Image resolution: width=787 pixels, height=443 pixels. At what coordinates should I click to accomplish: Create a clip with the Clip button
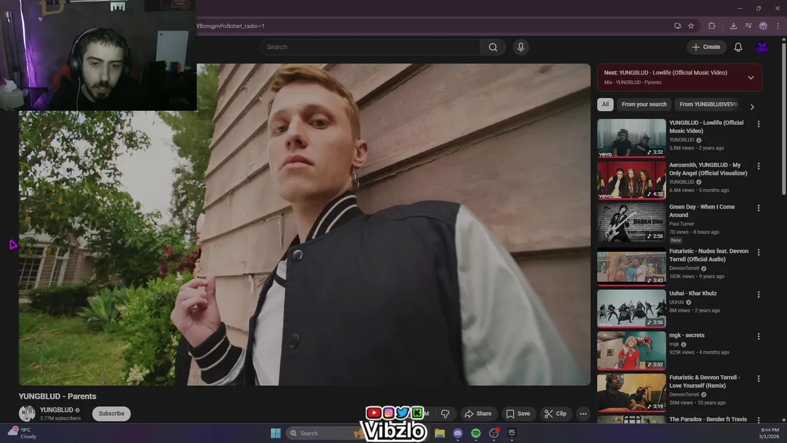coord(555,413)
